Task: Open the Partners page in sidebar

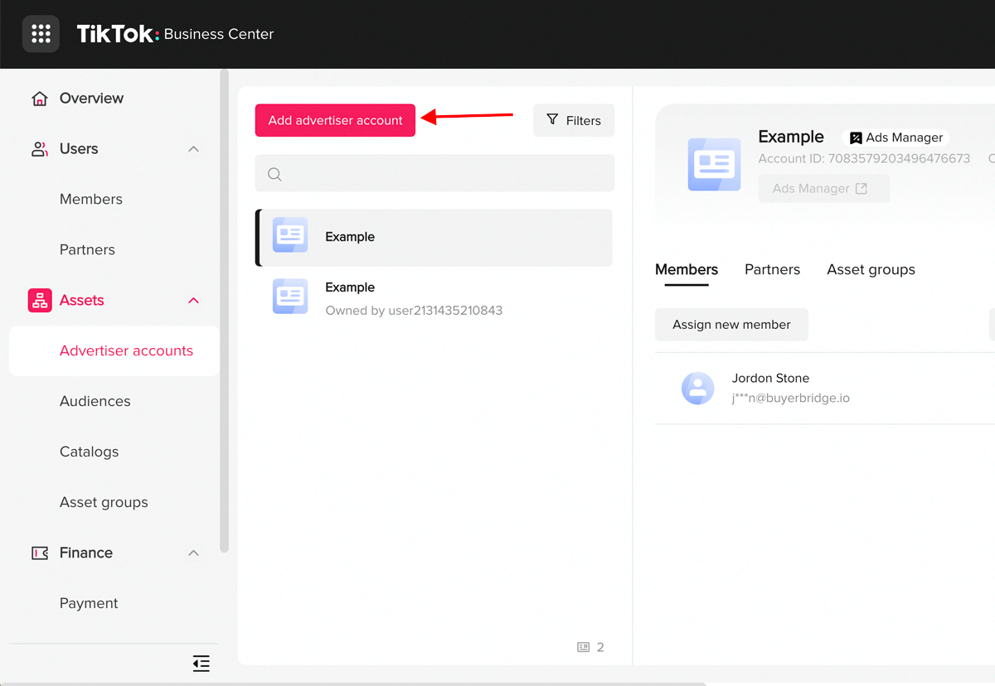Action: 87,250
